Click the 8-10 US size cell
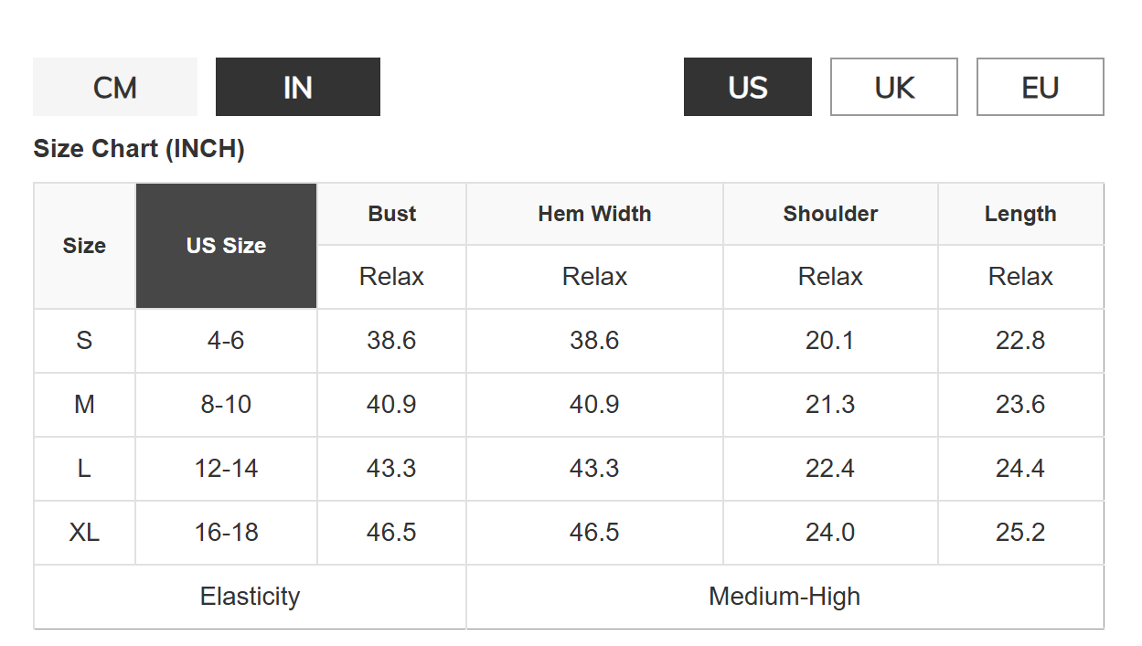The width and height of the screenshot is (1142, 646). coord(226,405)
